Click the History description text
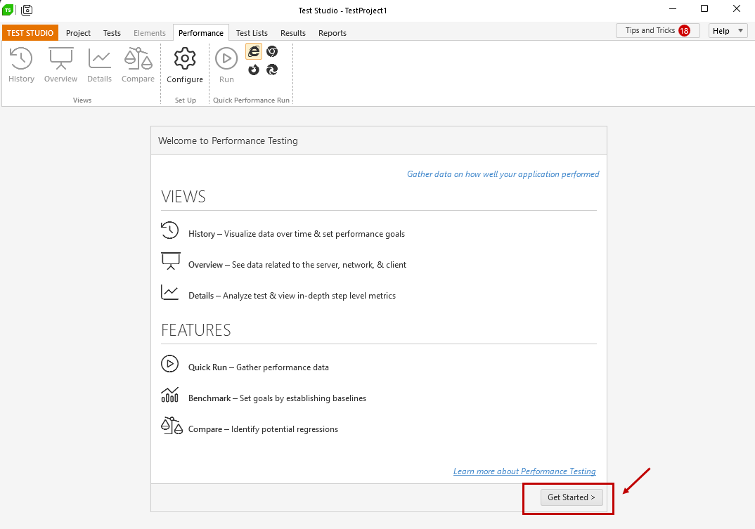 (x=297, y=234)
